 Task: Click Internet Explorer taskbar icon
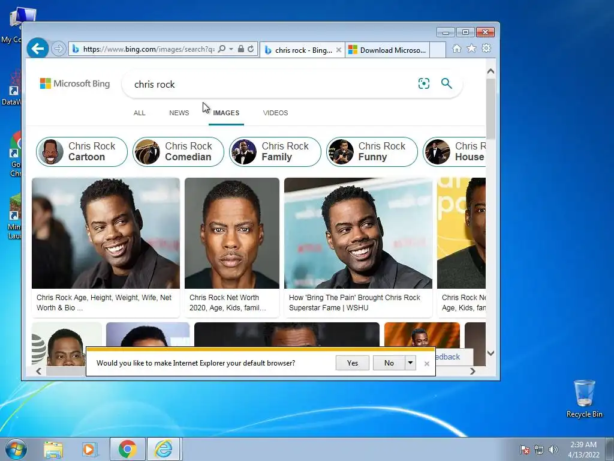tap(163, 449)
